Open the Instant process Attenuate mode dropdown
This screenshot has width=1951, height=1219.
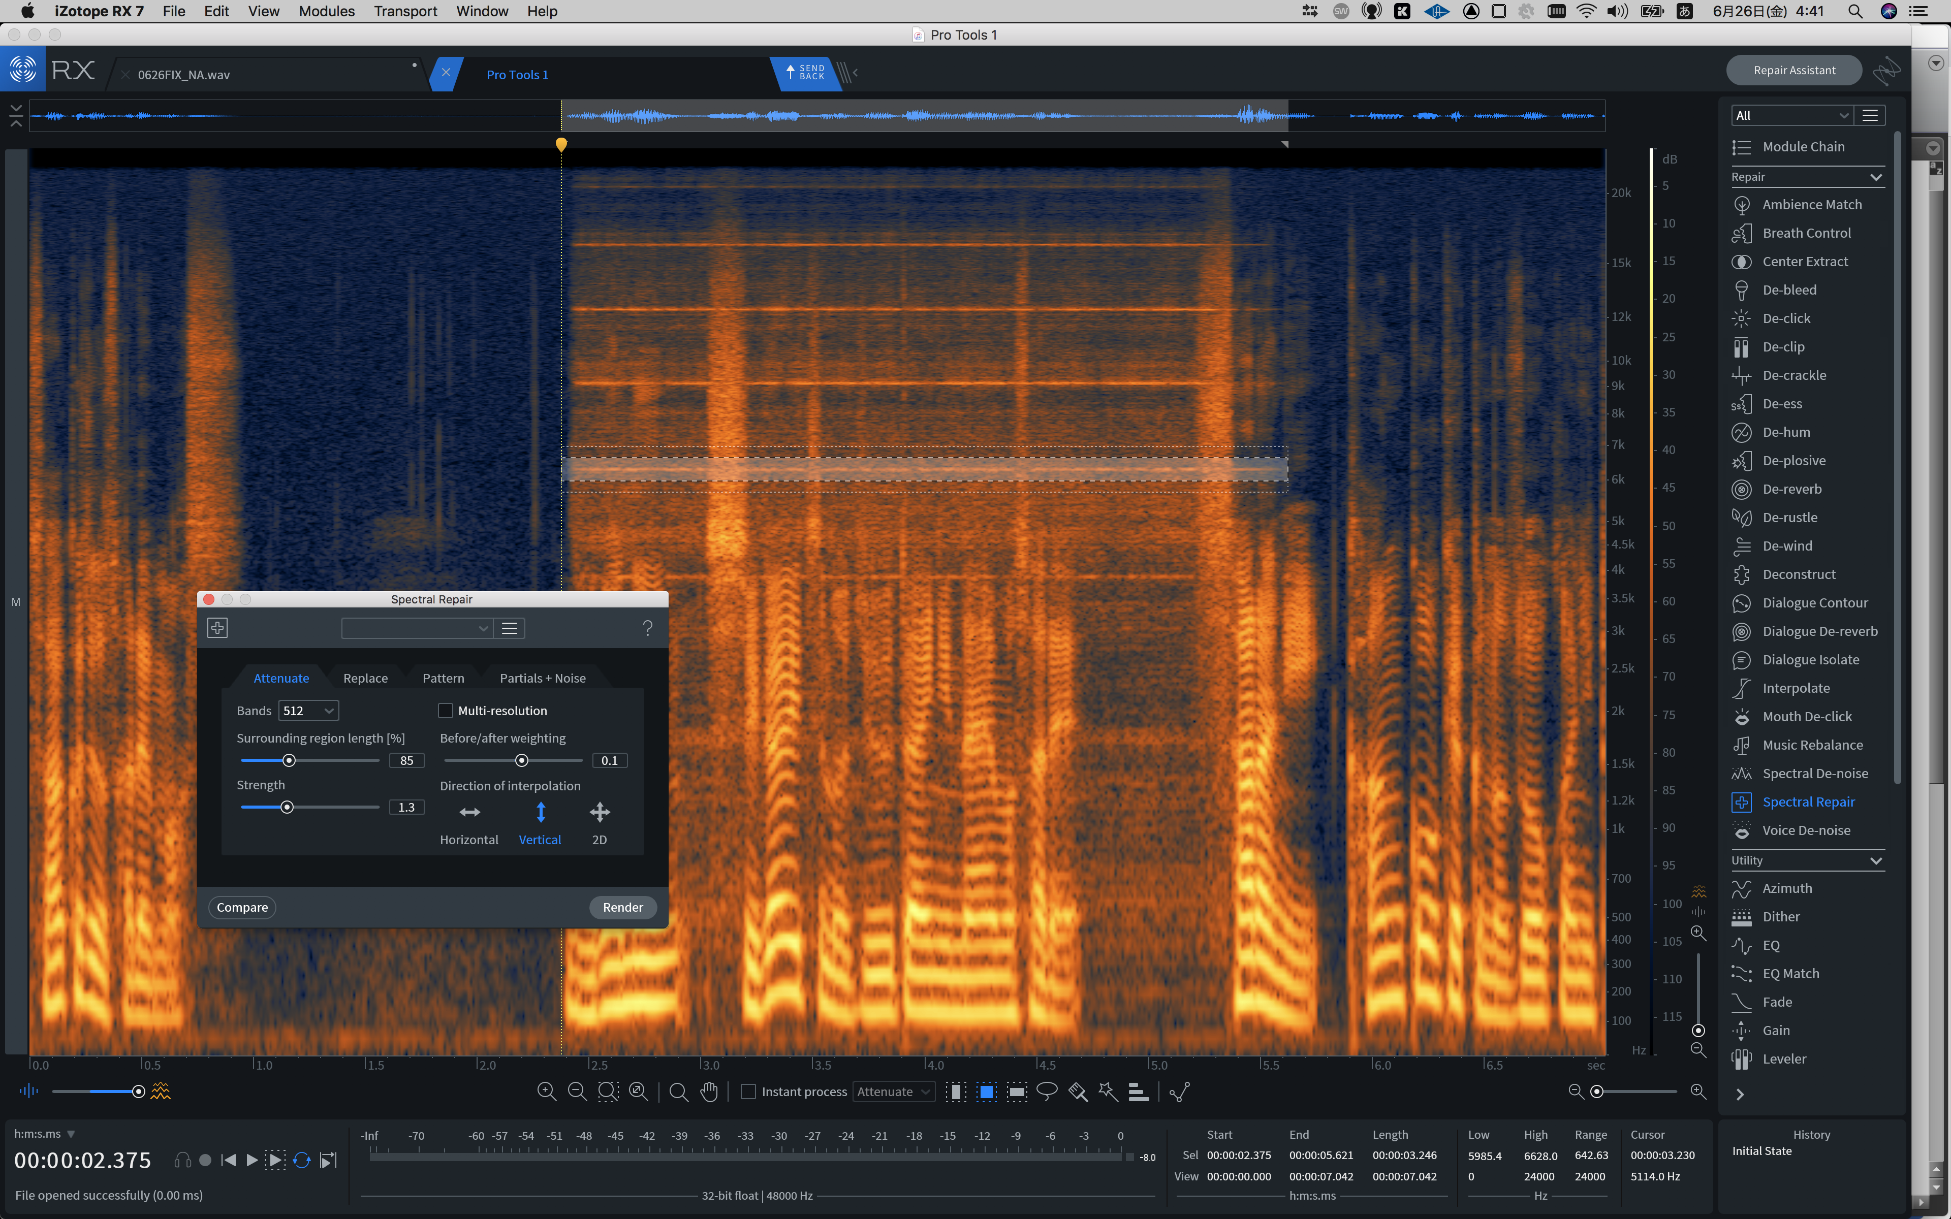point(893,1092)
